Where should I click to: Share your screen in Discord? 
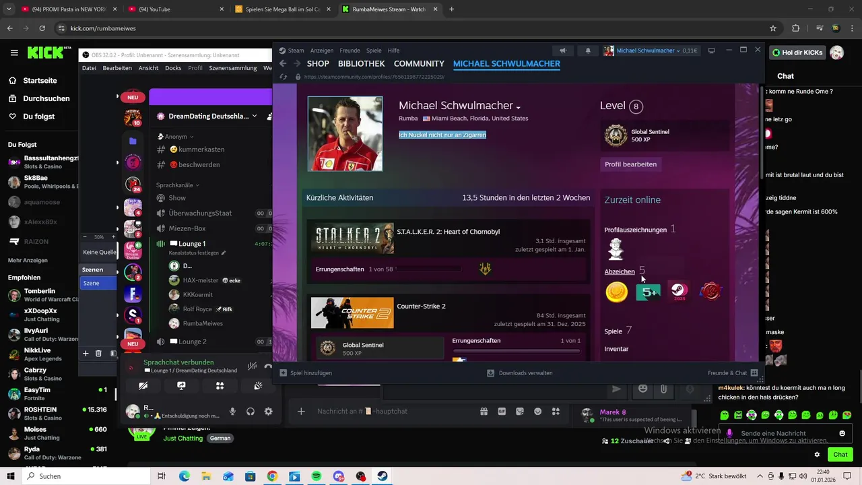coord(181,386)
